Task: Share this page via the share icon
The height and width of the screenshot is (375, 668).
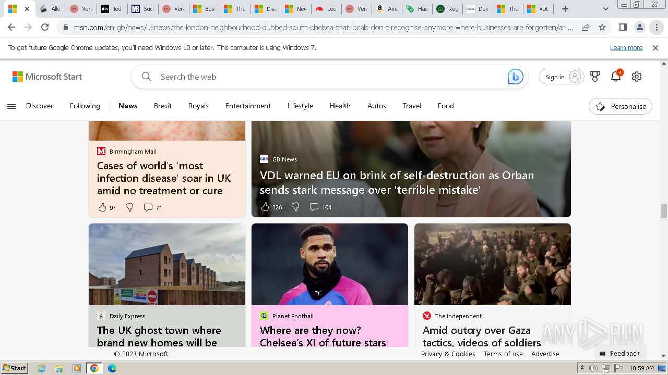Action: 586,27
